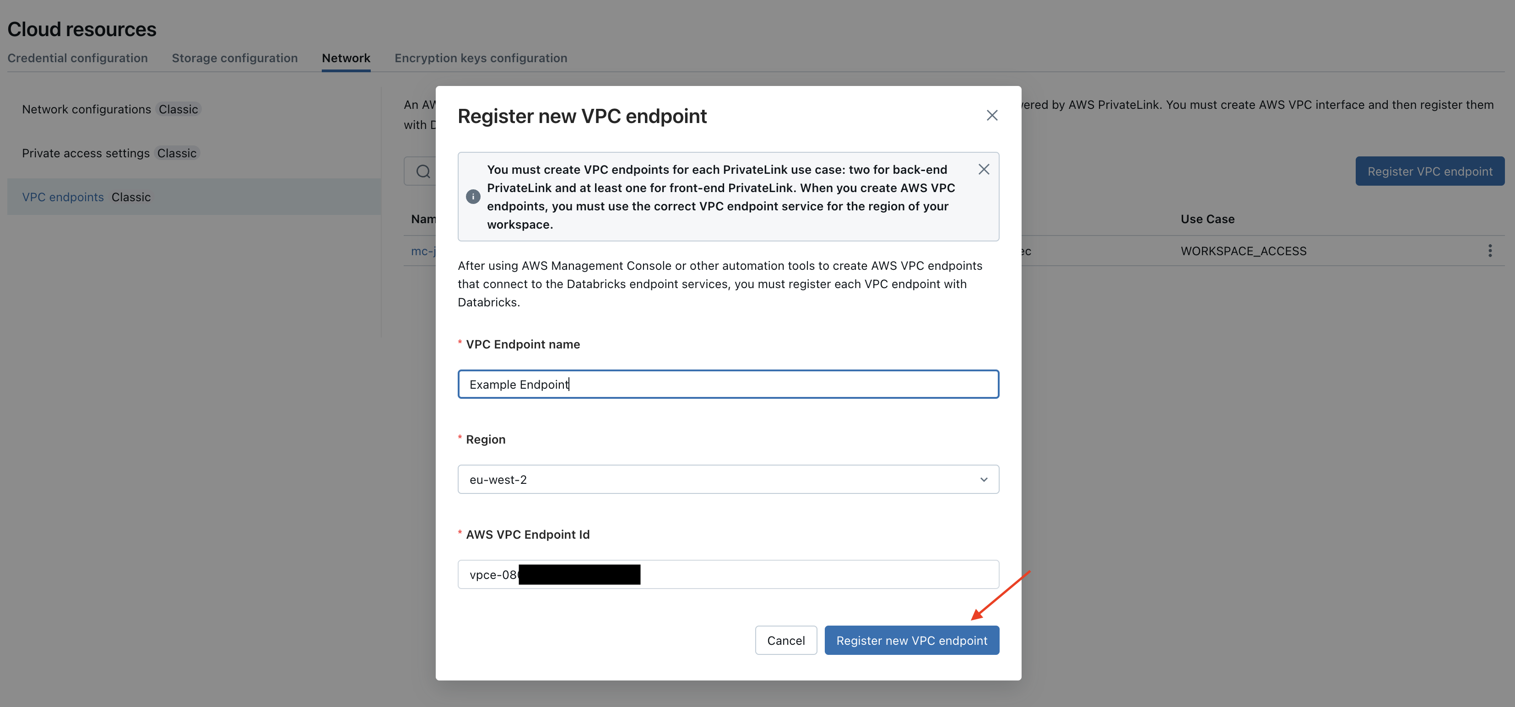This screenshot has height=707, width=1515.
Task: Select Private access settings in sidebar
Action: coord(86,153)
